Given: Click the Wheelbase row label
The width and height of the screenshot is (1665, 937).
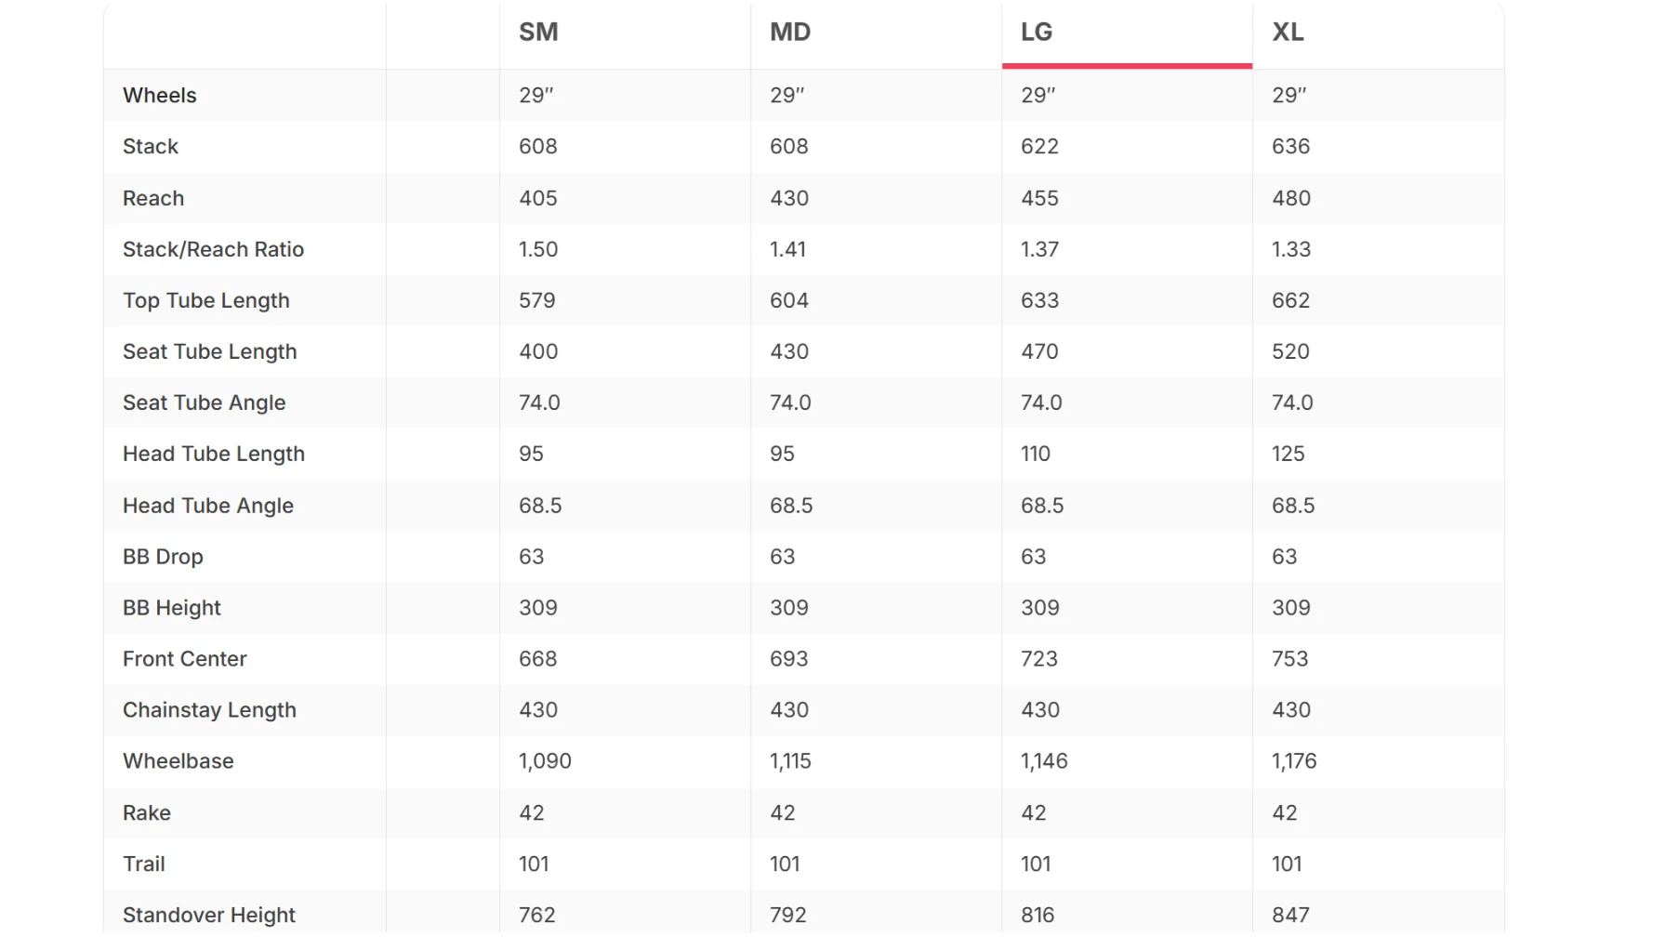Looking at the screenshot, I should [178, 761].
